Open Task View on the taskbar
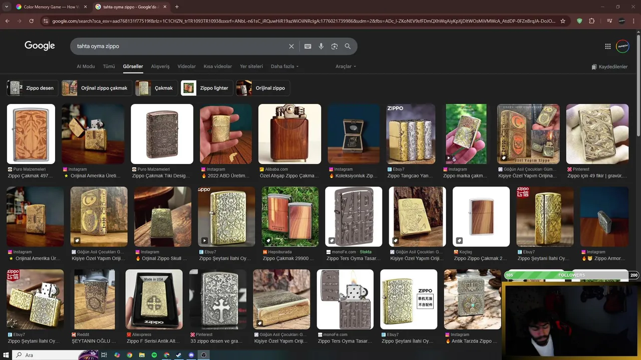 tap(104, 355)
